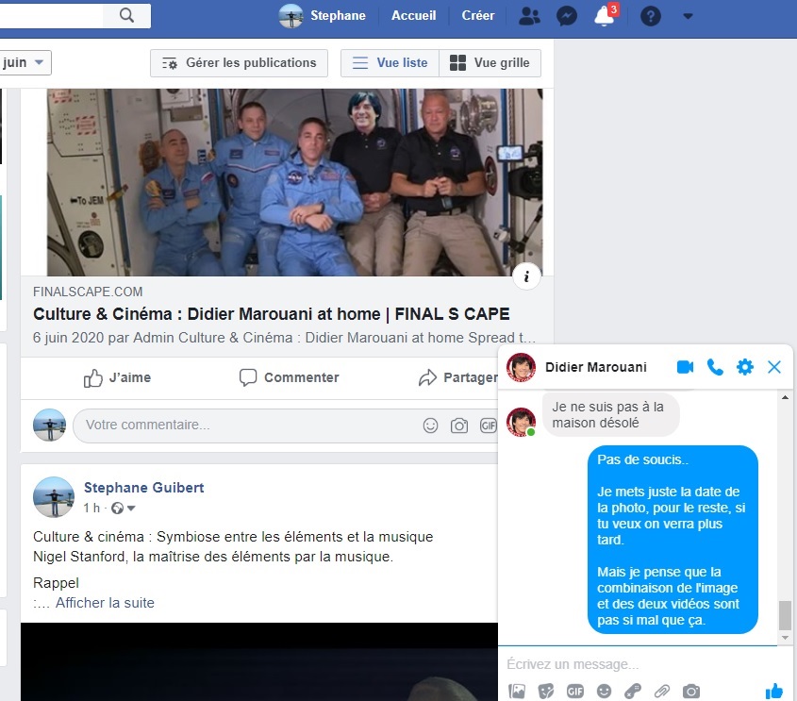Open Culture & Cinéma Didier Marouani article title
Image resolution: width=797 pixels, height=701 pixels.
(x=272, y=314)
